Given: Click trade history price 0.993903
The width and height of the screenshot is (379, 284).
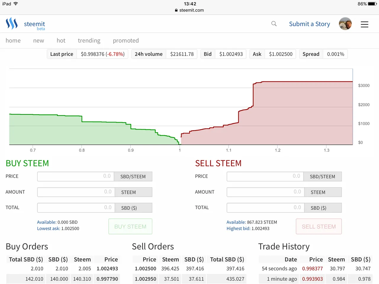Looking at the screenshot, I should point(312,279).
